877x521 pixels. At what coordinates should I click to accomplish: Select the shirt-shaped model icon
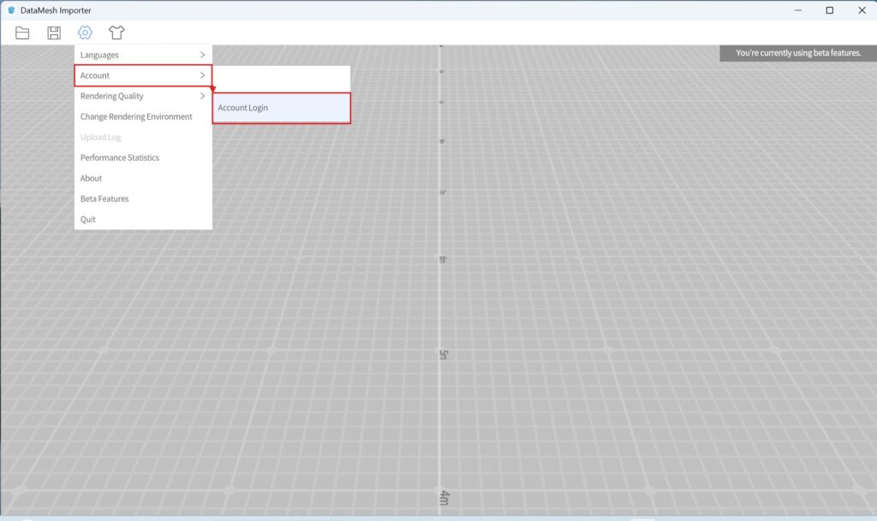tap(116, 33)
